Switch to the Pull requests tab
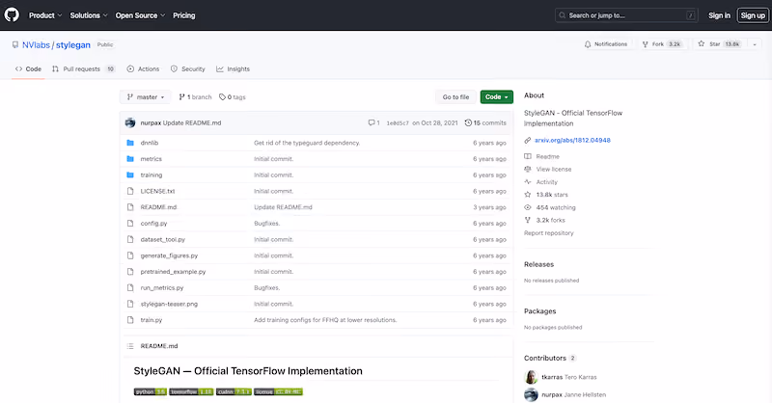 [83, 68]
